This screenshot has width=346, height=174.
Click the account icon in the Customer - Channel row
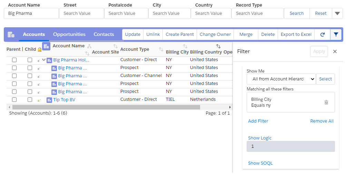pos(54,76)
